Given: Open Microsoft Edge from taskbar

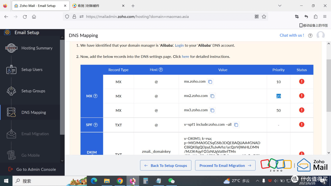Looking at the screenshot, I should [x=94, y=181].
